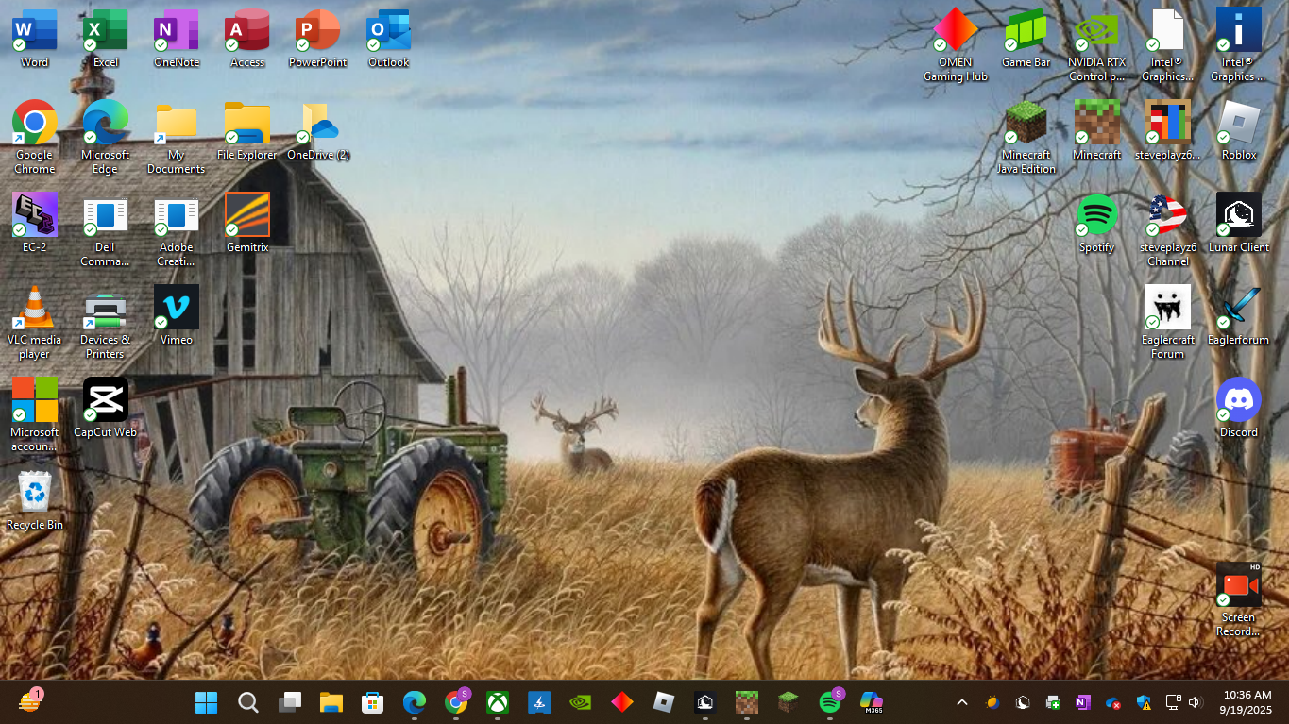Open the clock and date flyout
Viewport: 1289px width, 724px height.
coord(1246,701)
